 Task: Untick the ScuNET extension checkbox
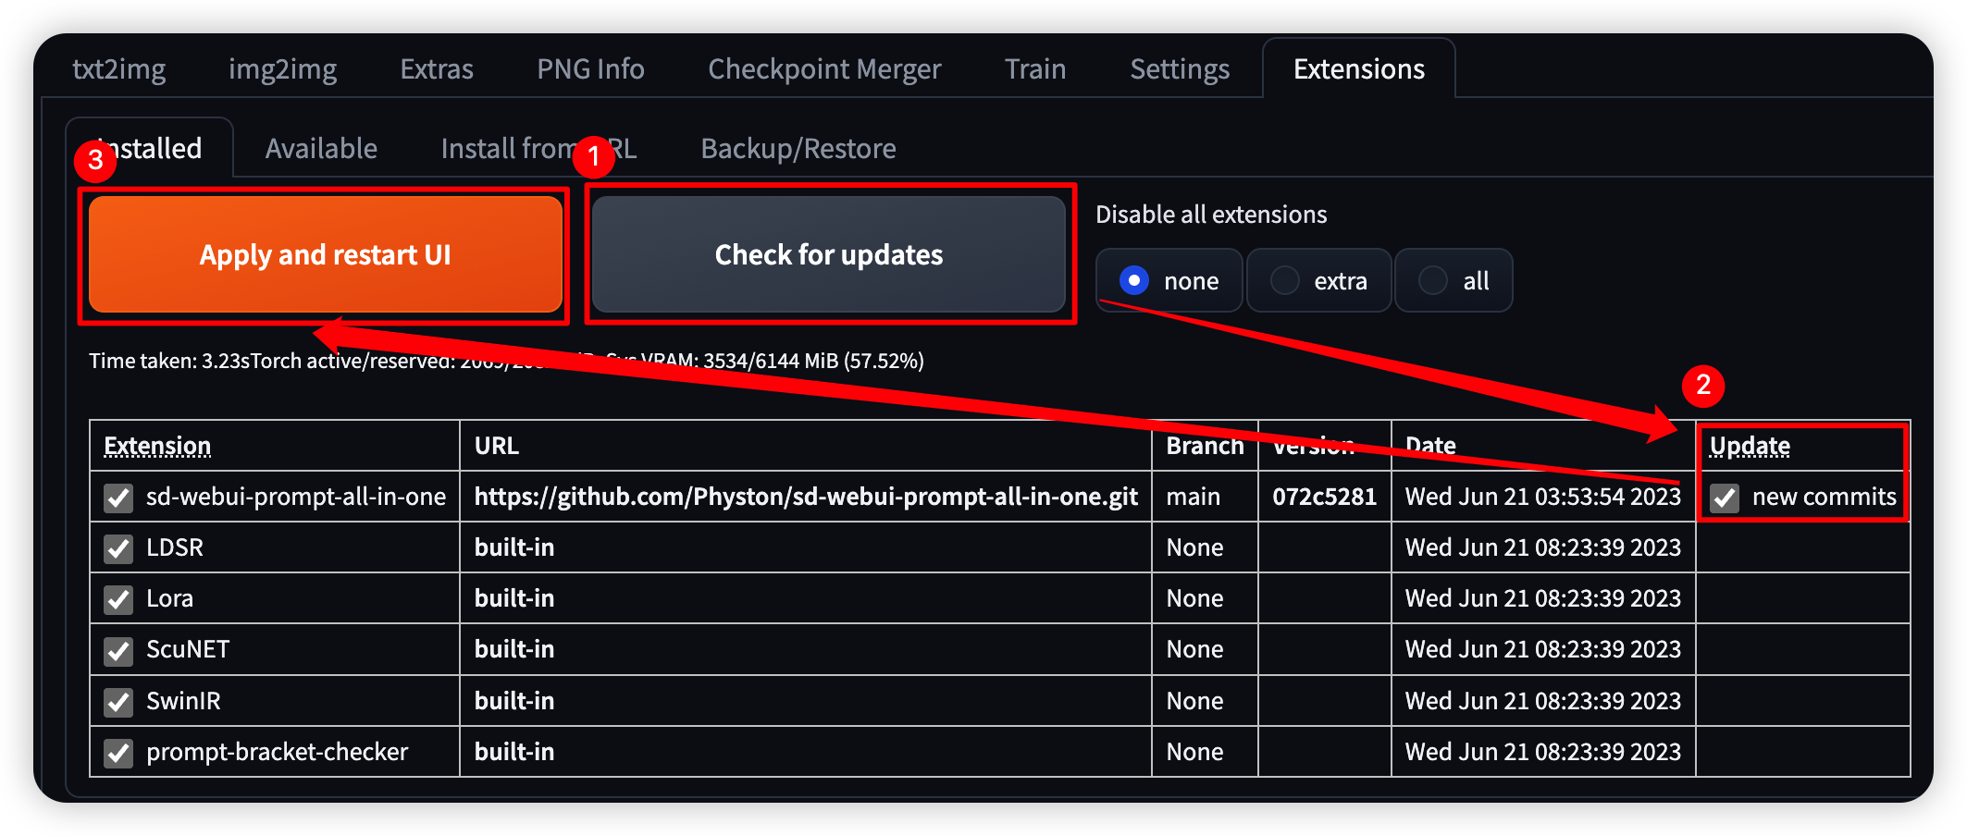coord(118,650)
